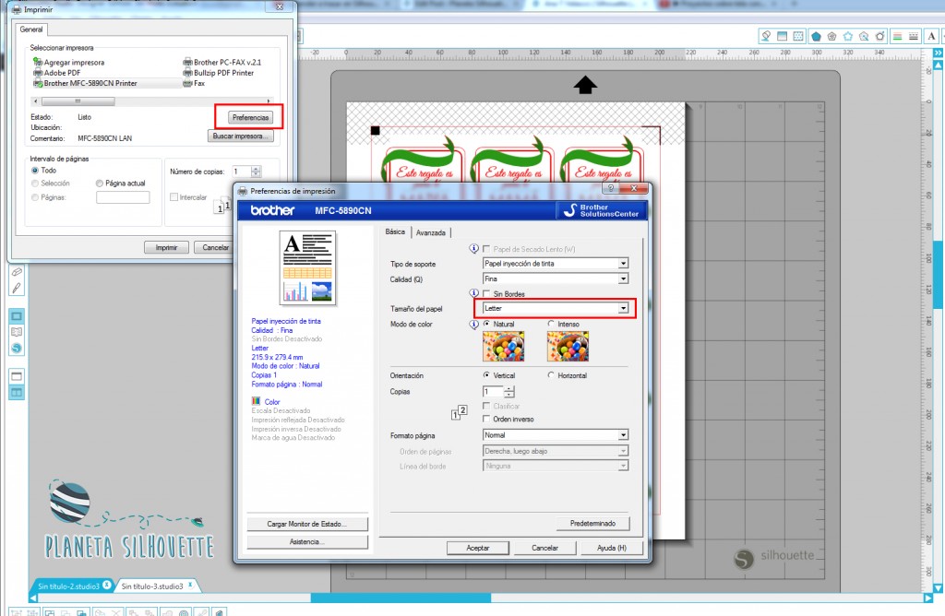Close the Sin título-2.studio3 tab

(x=107, y=585)
